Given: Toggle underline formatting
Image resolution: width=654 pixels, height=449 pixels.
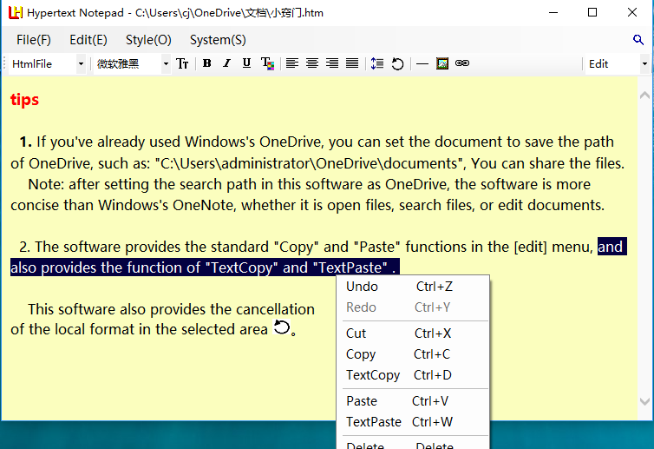Looking at the screenshot, I should pos(246,63).
